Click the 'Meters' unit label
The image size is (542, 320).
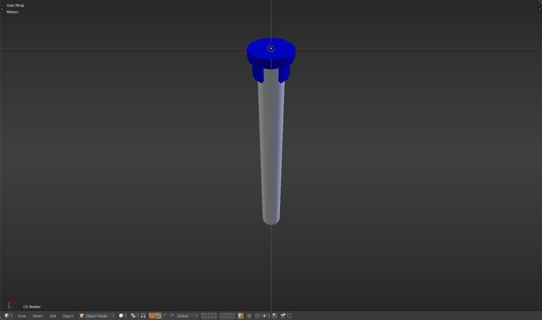[x=12, y=12]
